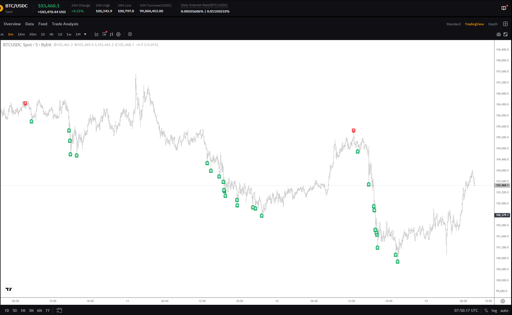Set range to 3M
This screenshot has height=315, width=512.
pyautogui.click(x=31, y=310)
